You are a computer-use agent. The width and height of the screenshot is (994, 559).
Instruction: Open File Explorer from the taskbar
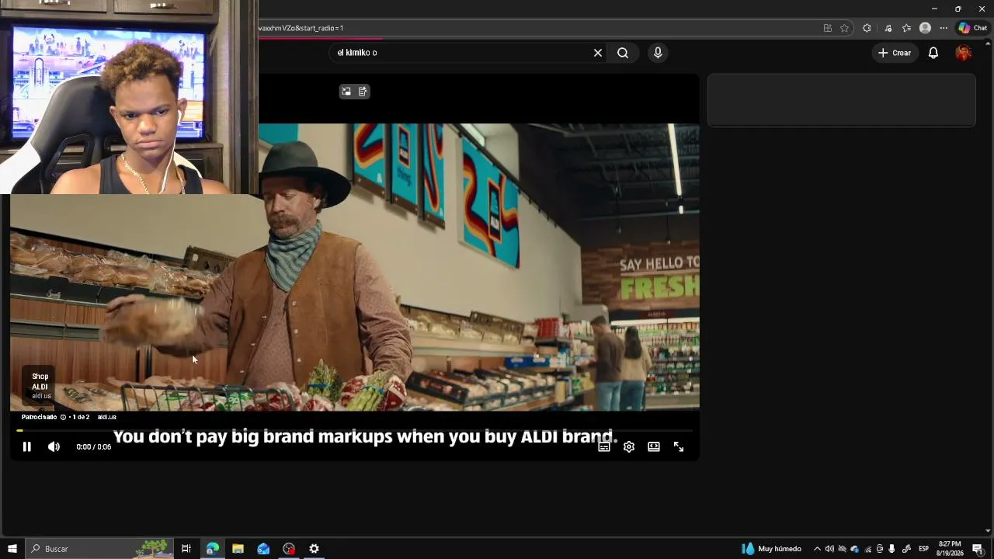[238, 549]
